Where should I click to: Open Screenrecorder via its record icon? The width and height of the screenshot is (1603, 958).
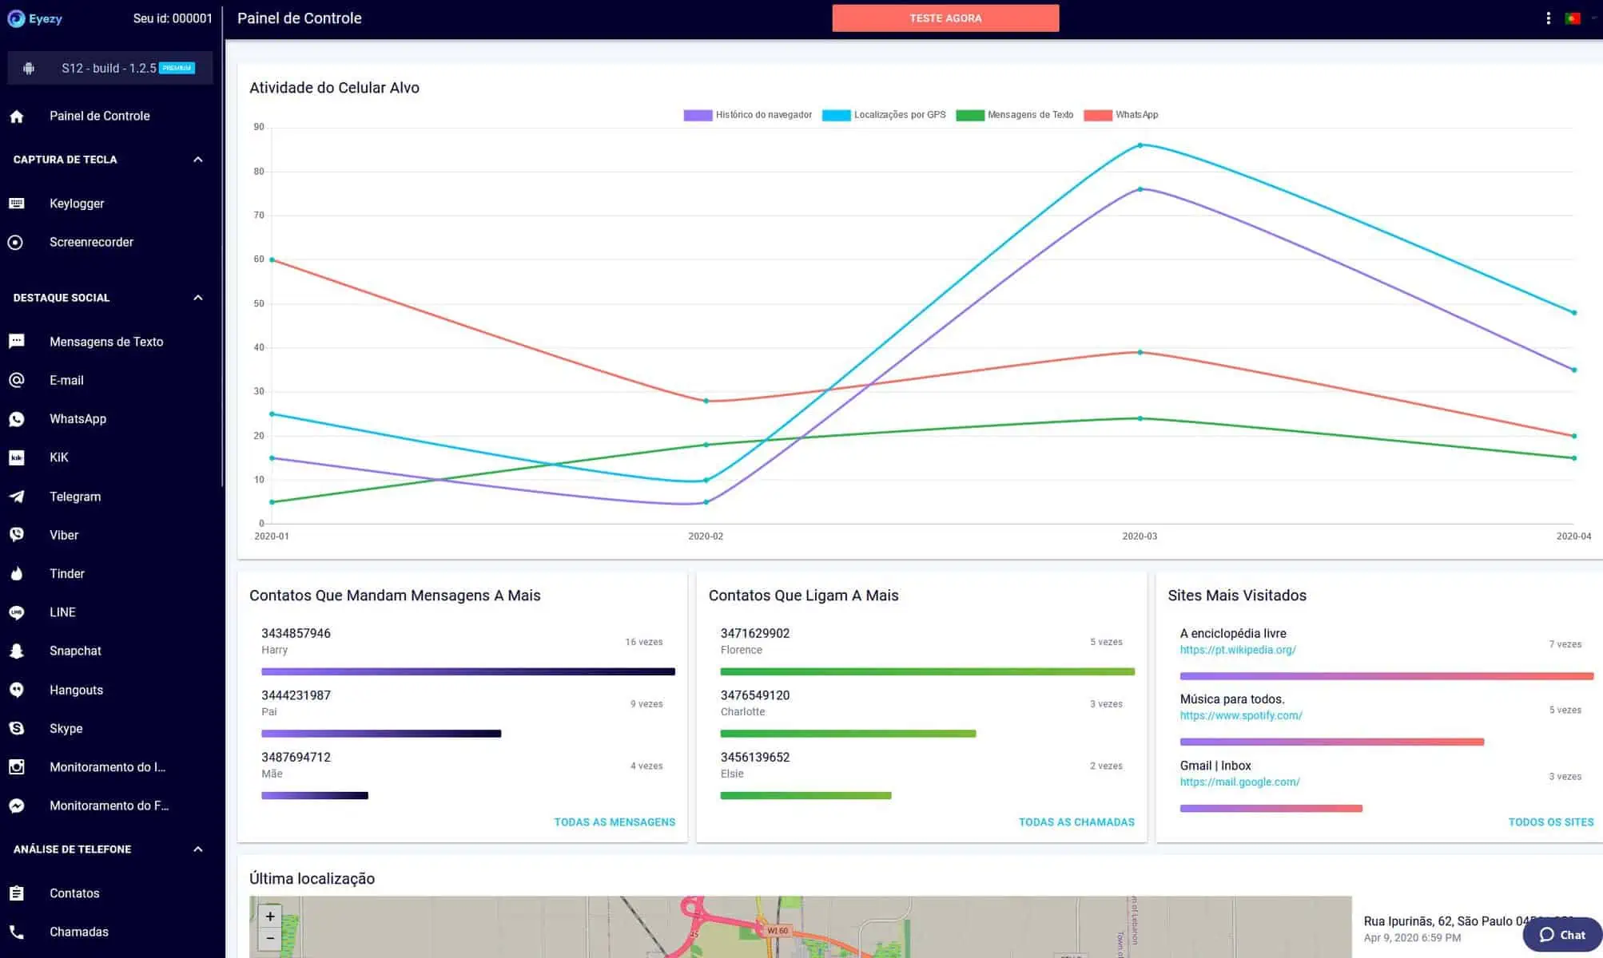[16, 242]
